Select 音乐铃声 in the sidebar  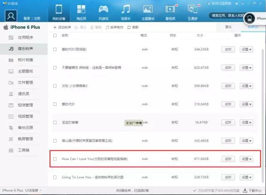point(24,49)
